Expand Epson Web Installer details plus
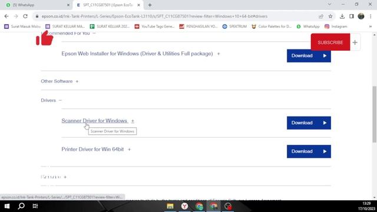The image size is (377, 212). (219, 54)
